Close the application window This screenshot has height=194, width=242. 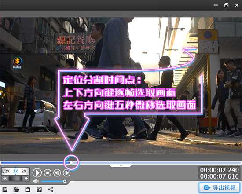(237, 5)
